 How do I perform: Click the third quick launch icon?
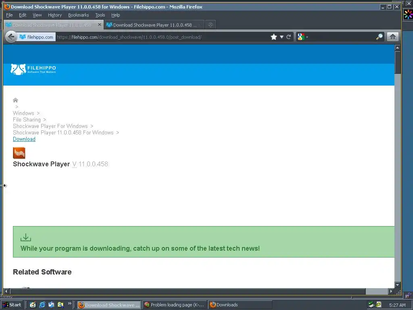coord(51,305)
